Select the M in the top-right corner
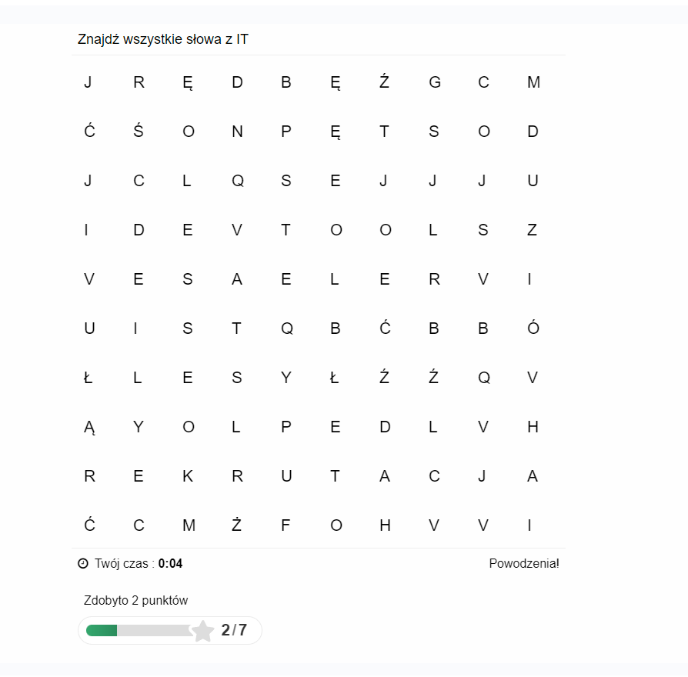The image size is (688, 677). coord(533,82)
